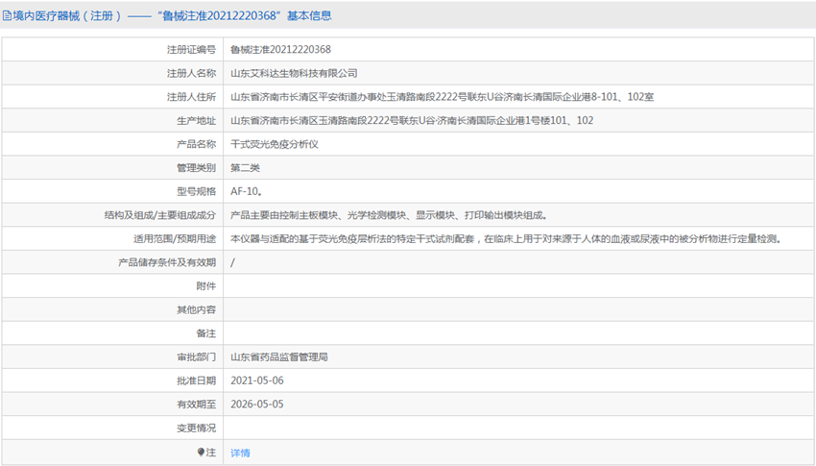The width and height of the screenshot is (816, 466).
Task: Click the 注册证编号 row label
Action: coord(191,49)
